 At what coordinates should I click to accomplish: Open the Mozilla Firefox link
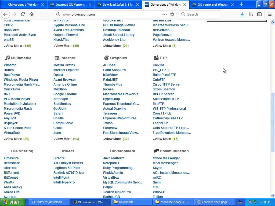coord(64,65)
